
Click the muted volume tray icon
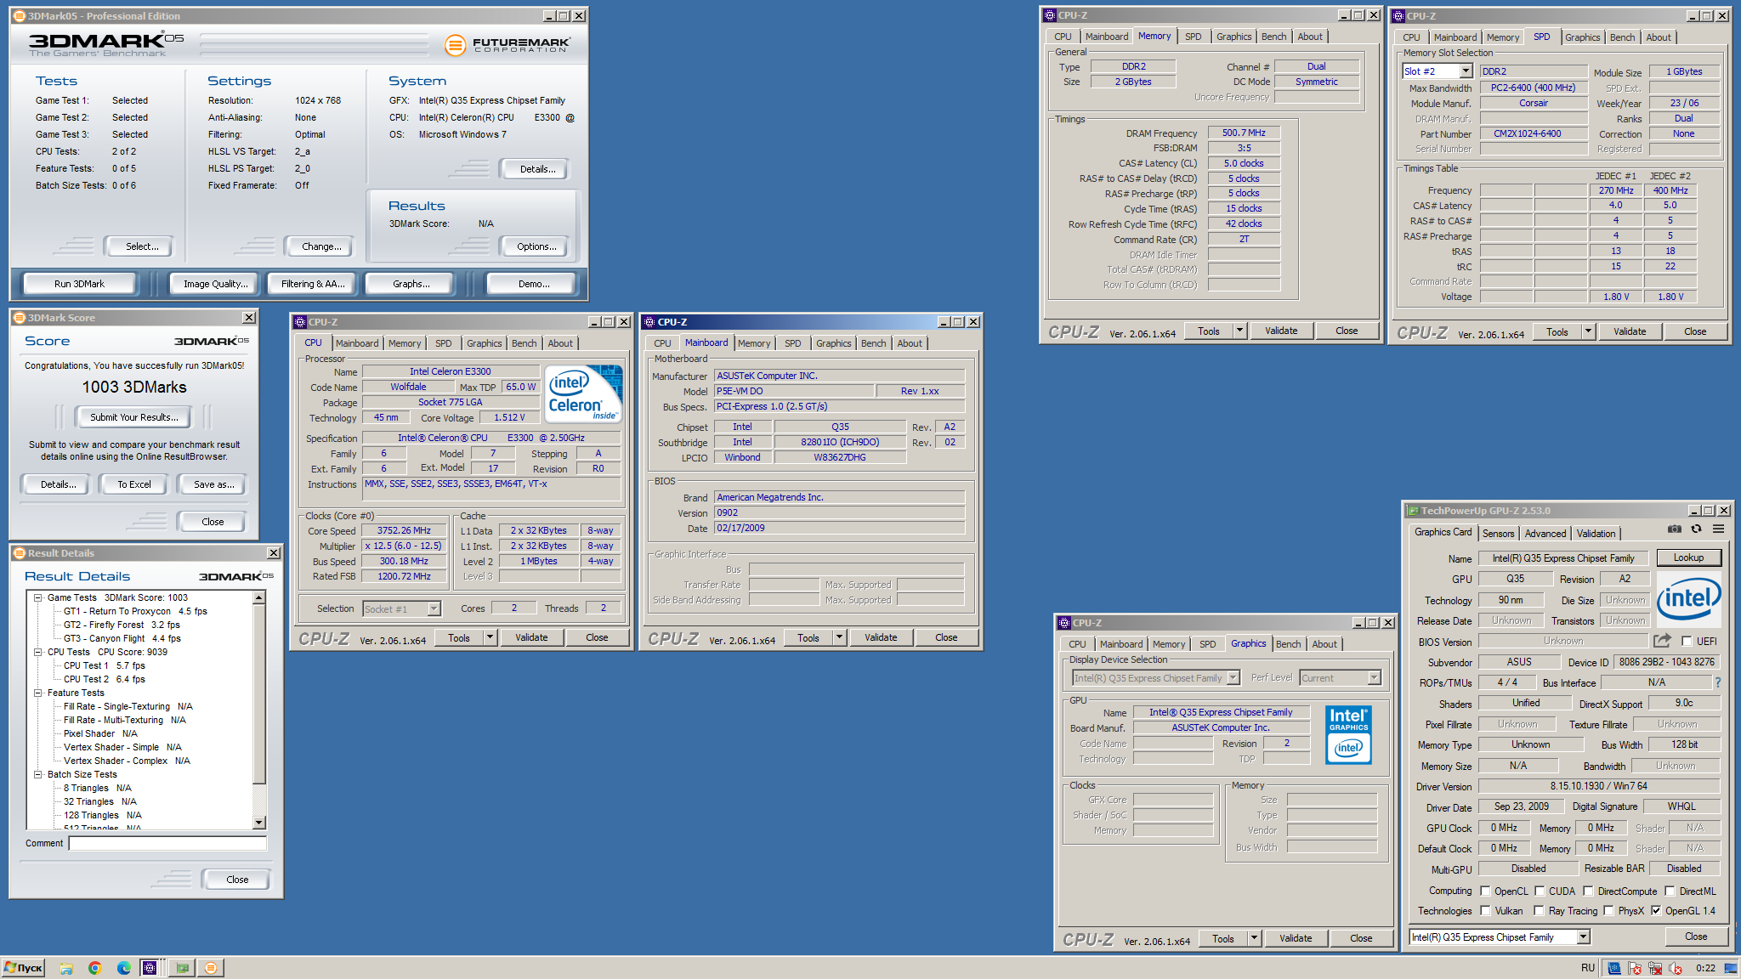(x=1675, y=968)
